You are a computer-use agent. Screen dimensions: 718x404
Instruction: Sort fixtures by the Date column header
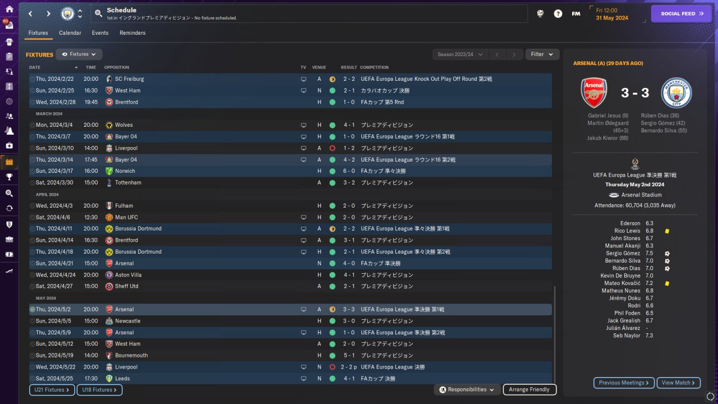(35, 67)
